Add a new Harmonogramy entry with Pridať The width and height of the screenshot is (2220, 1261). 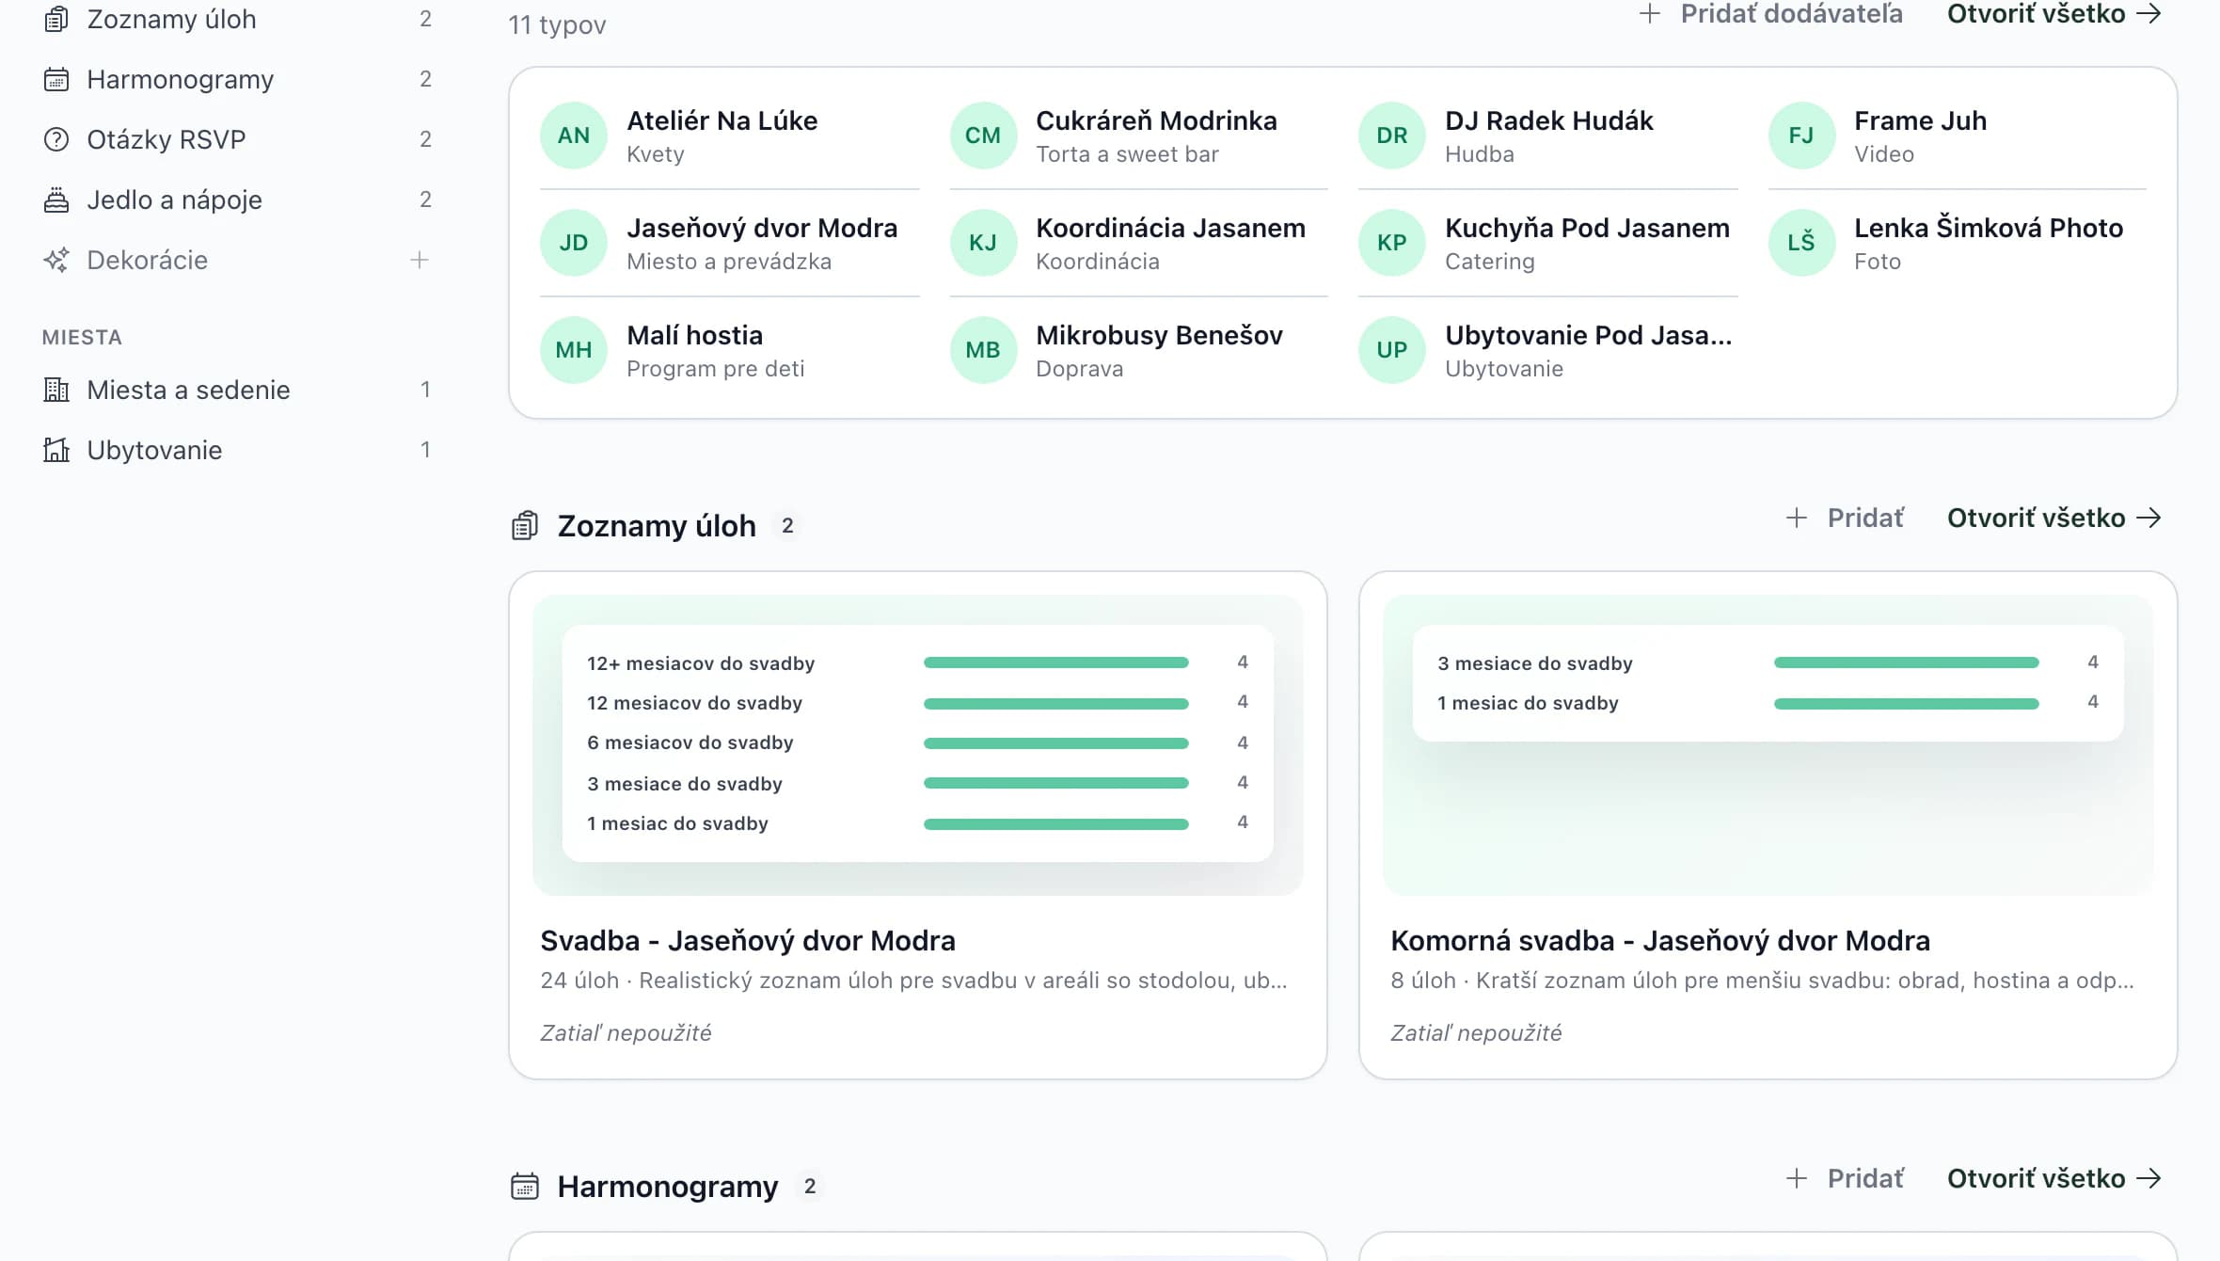pos(1845,1178)
